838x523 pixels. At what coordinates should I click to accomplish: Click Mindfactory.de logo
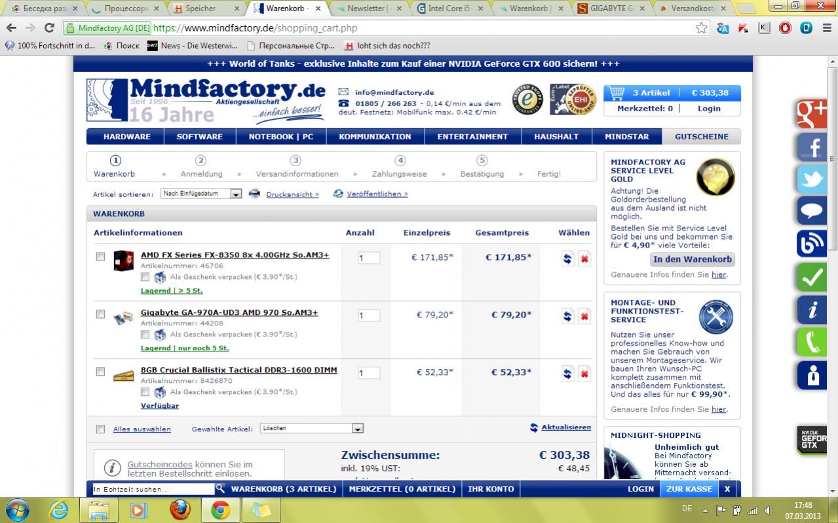tap(206, 100)
